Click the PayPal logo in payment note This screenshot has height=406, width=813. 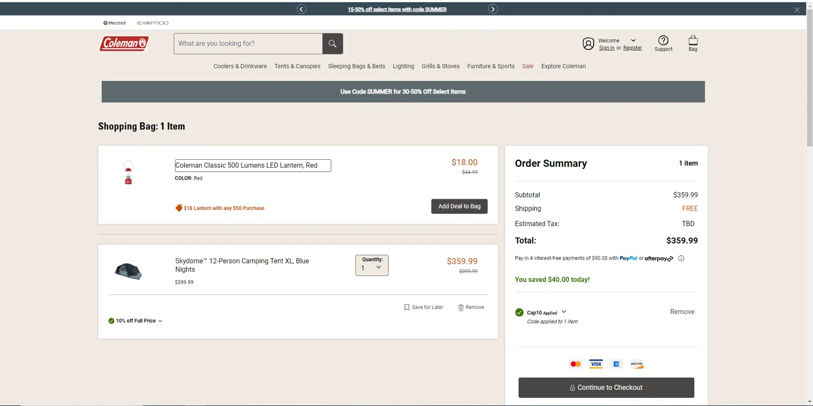pos(629,258)
